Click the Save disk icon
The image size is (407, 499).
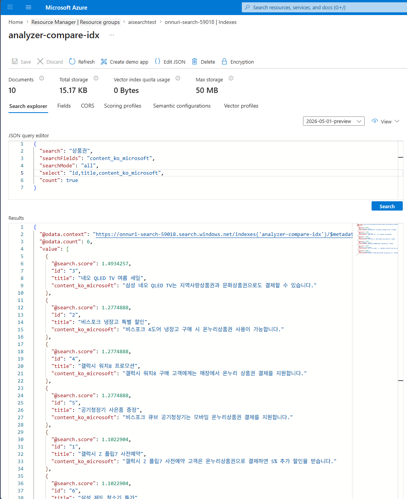click(15, 61)
